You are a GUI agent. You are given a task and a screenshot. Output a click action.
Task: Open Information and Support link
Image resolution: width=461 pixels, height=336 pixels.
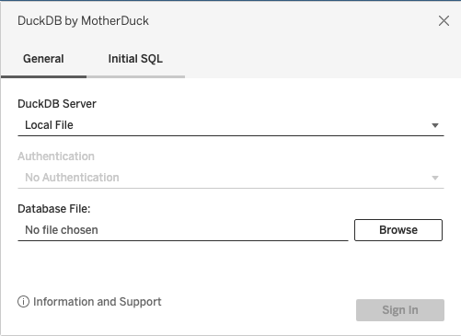98,302
